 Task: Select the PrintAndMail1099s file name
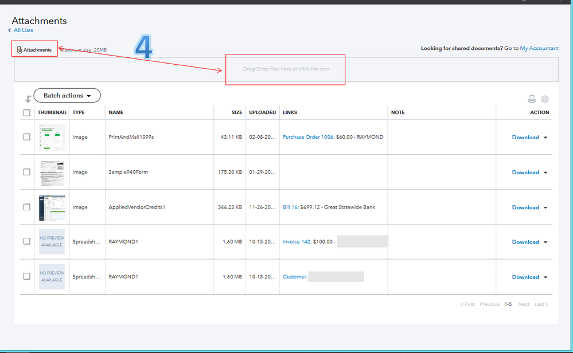131,137
